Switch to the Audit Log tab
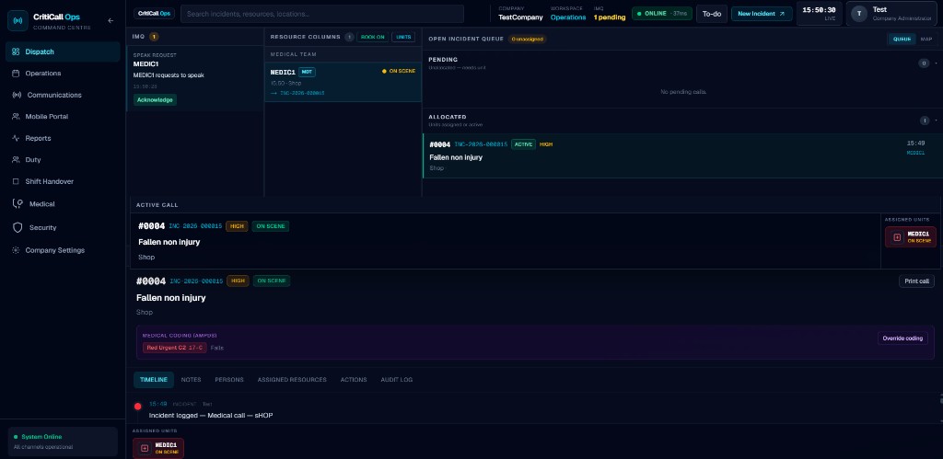Viewport: 943px width, 459px height. point(396,380)
